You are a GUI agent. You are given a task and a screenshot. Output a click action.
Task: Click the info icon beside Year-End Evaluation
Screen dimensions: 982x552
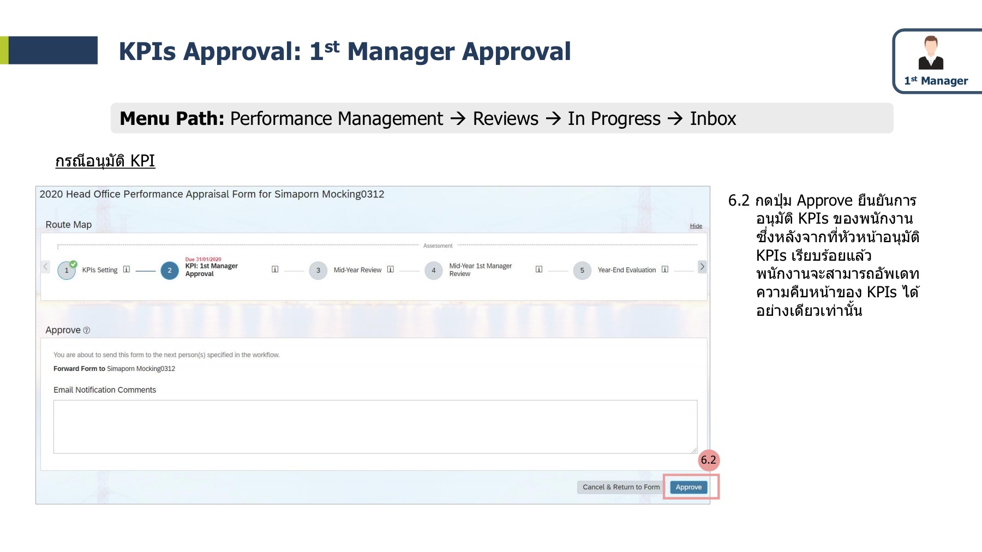tap(665, 269)
